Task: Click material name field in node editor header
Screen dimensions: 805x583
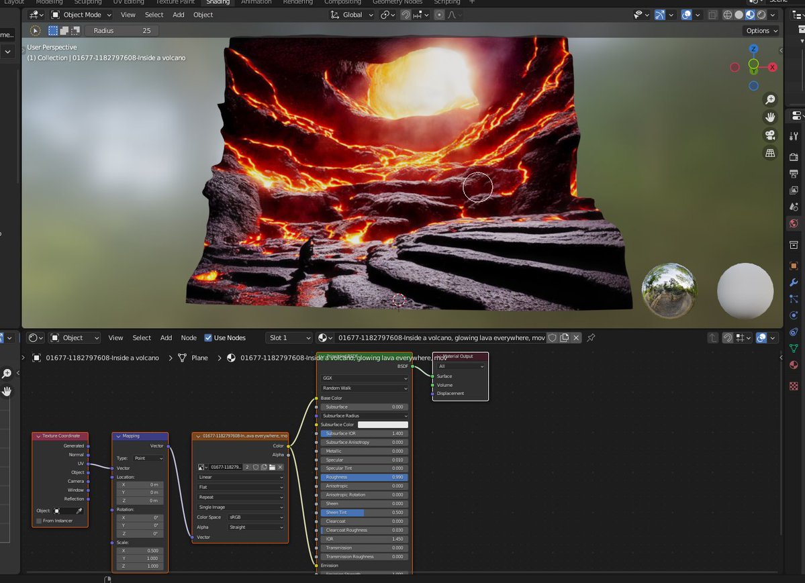Action: (x=441, y=337)
